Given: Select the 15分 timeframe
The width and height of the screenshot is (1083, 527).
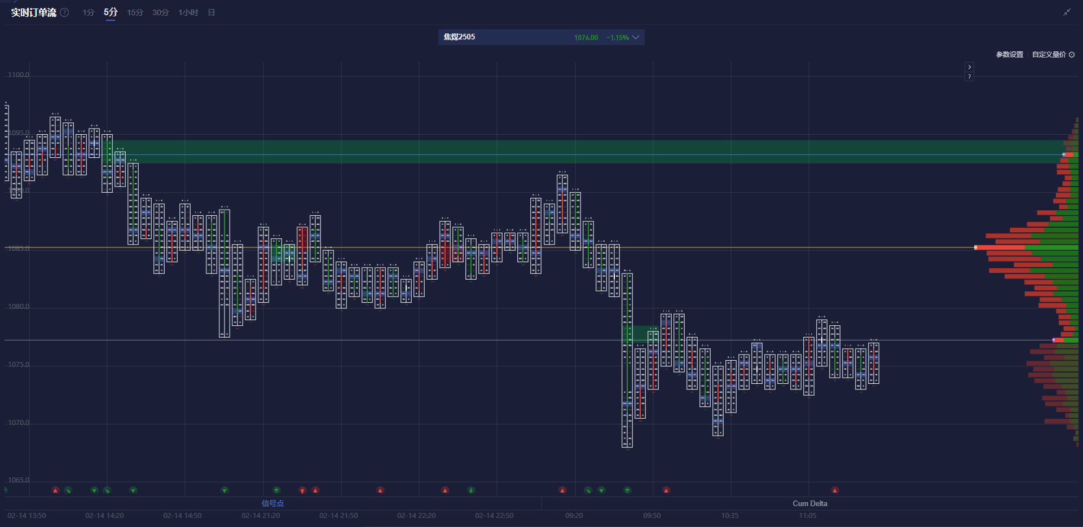Looking at the screenshot, I should click(x=135, y=12).
